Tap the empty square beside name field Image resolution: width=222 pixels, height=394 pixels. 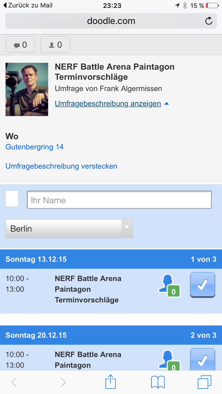[12, 199]
